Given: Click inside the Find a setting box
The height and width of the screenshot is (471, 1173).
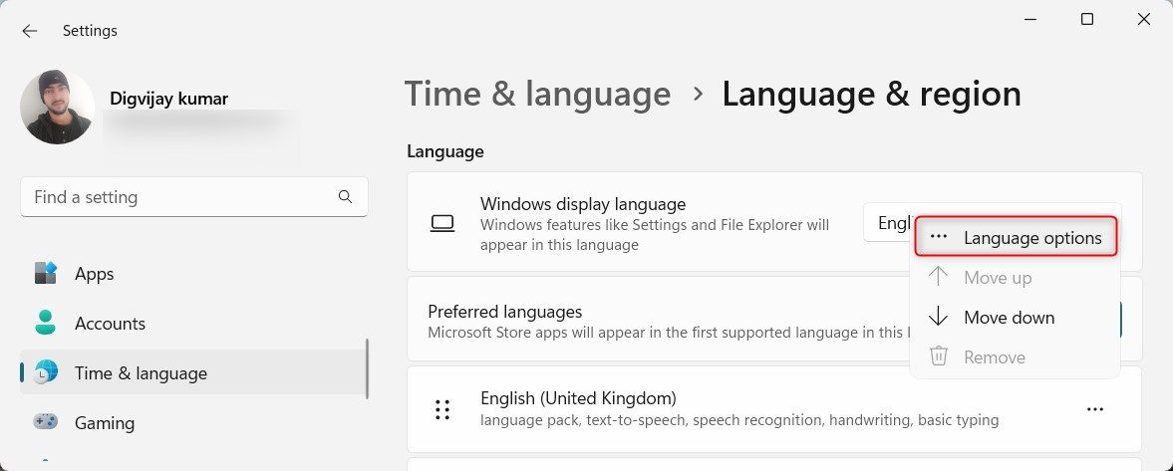Looking at the screenshot, I should [179, 197].
